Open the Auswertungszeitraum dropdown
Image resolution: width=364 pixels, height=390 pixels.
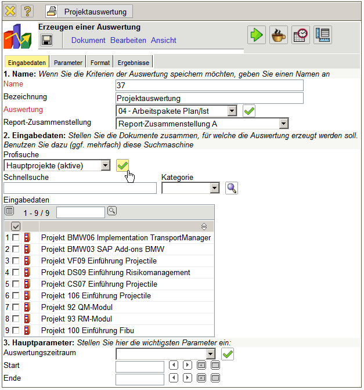point(211,354)
